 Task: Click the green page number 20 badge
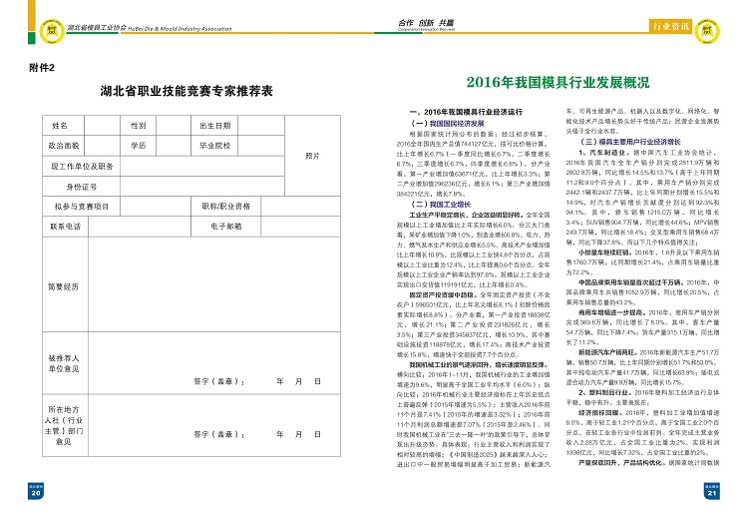pos(36,491)
